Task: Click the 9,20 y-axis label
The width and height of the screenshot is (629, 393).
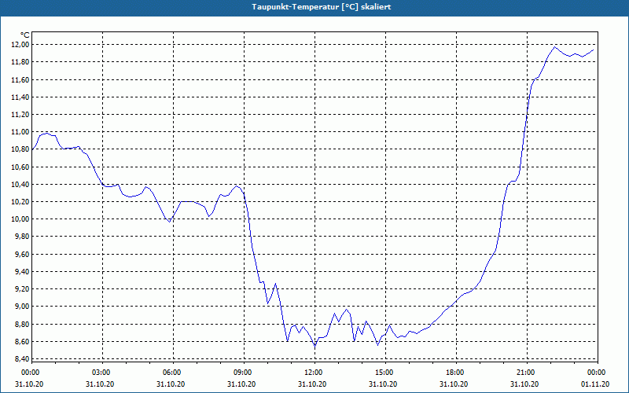Action: point(24,289)
